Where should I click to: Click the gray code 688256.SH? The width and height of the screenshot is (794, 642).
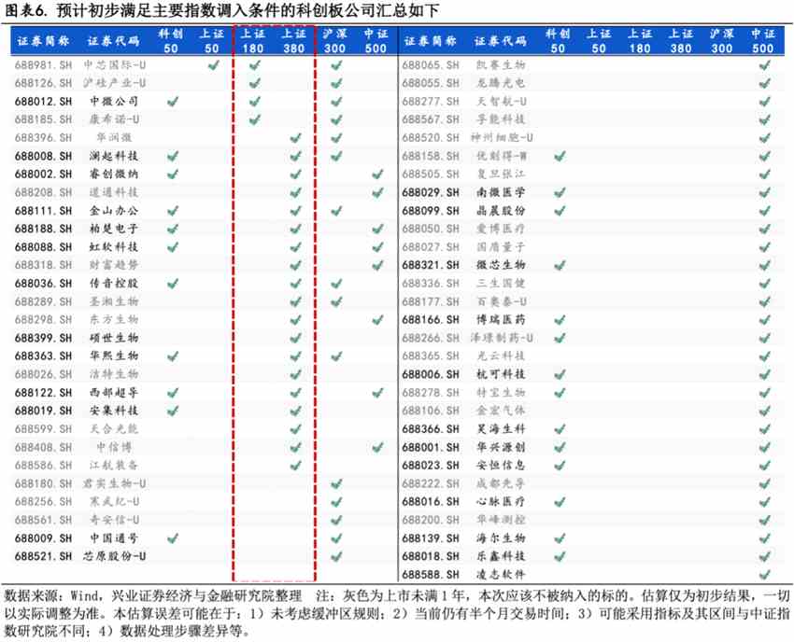44,502
